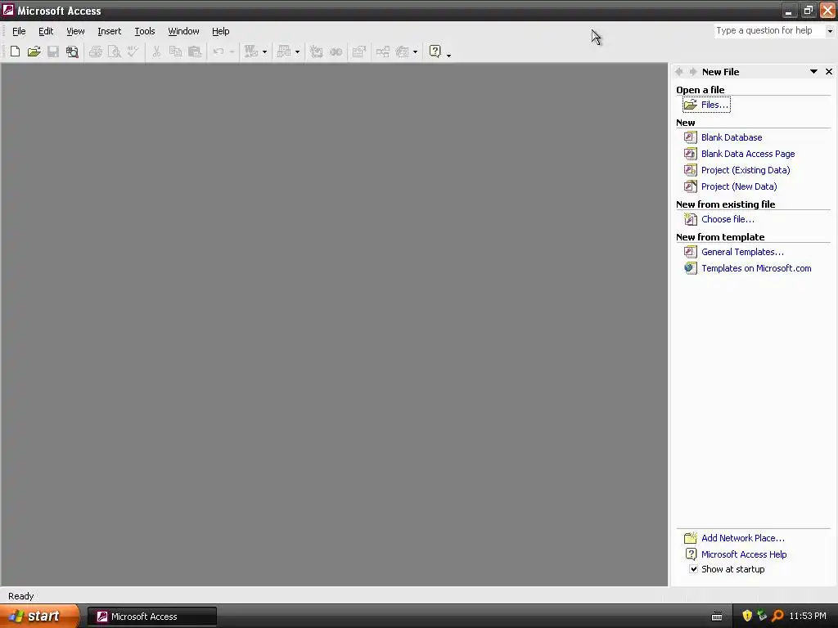The height and width of the screenshot is (628, 838).
Task: Click the Print toolbar icon
Action: [x=96, y=52]
